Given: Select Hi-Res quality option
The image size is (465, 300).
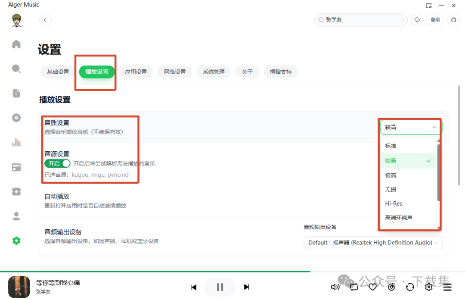Looking at the screenshot, I should click(408, 203).
